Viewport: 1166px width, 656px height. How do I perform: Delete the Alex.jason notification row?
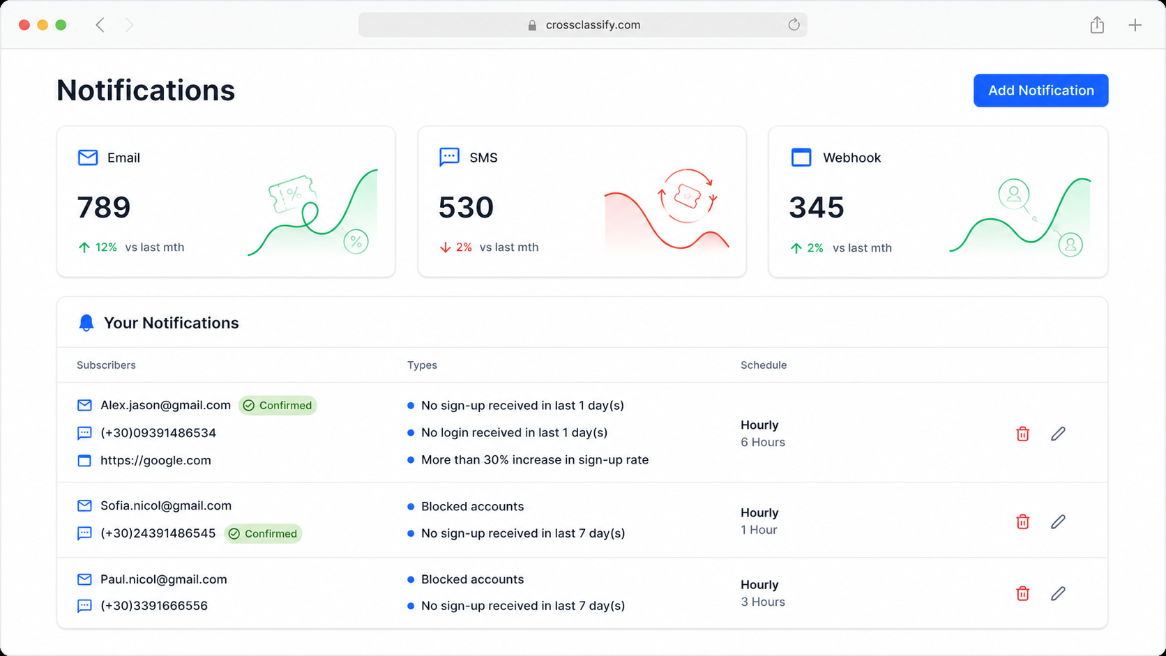tap(1022, 434)
